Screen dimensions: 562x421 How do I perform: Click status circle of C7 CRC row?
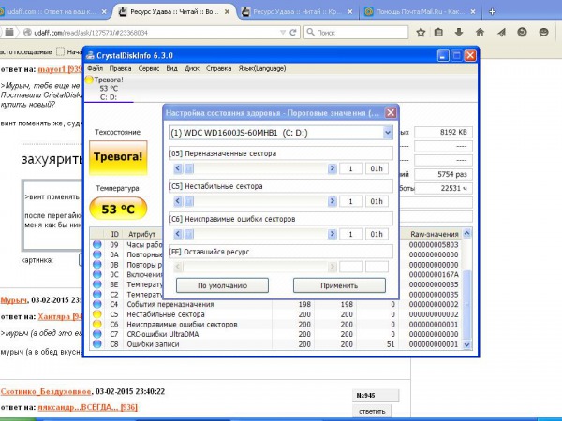click(97, 334)
